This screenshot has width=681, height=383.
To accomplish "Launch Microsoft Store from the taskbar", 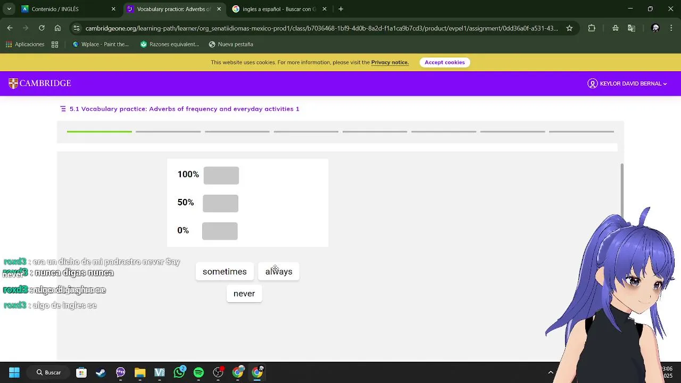I will coord(81,372).
